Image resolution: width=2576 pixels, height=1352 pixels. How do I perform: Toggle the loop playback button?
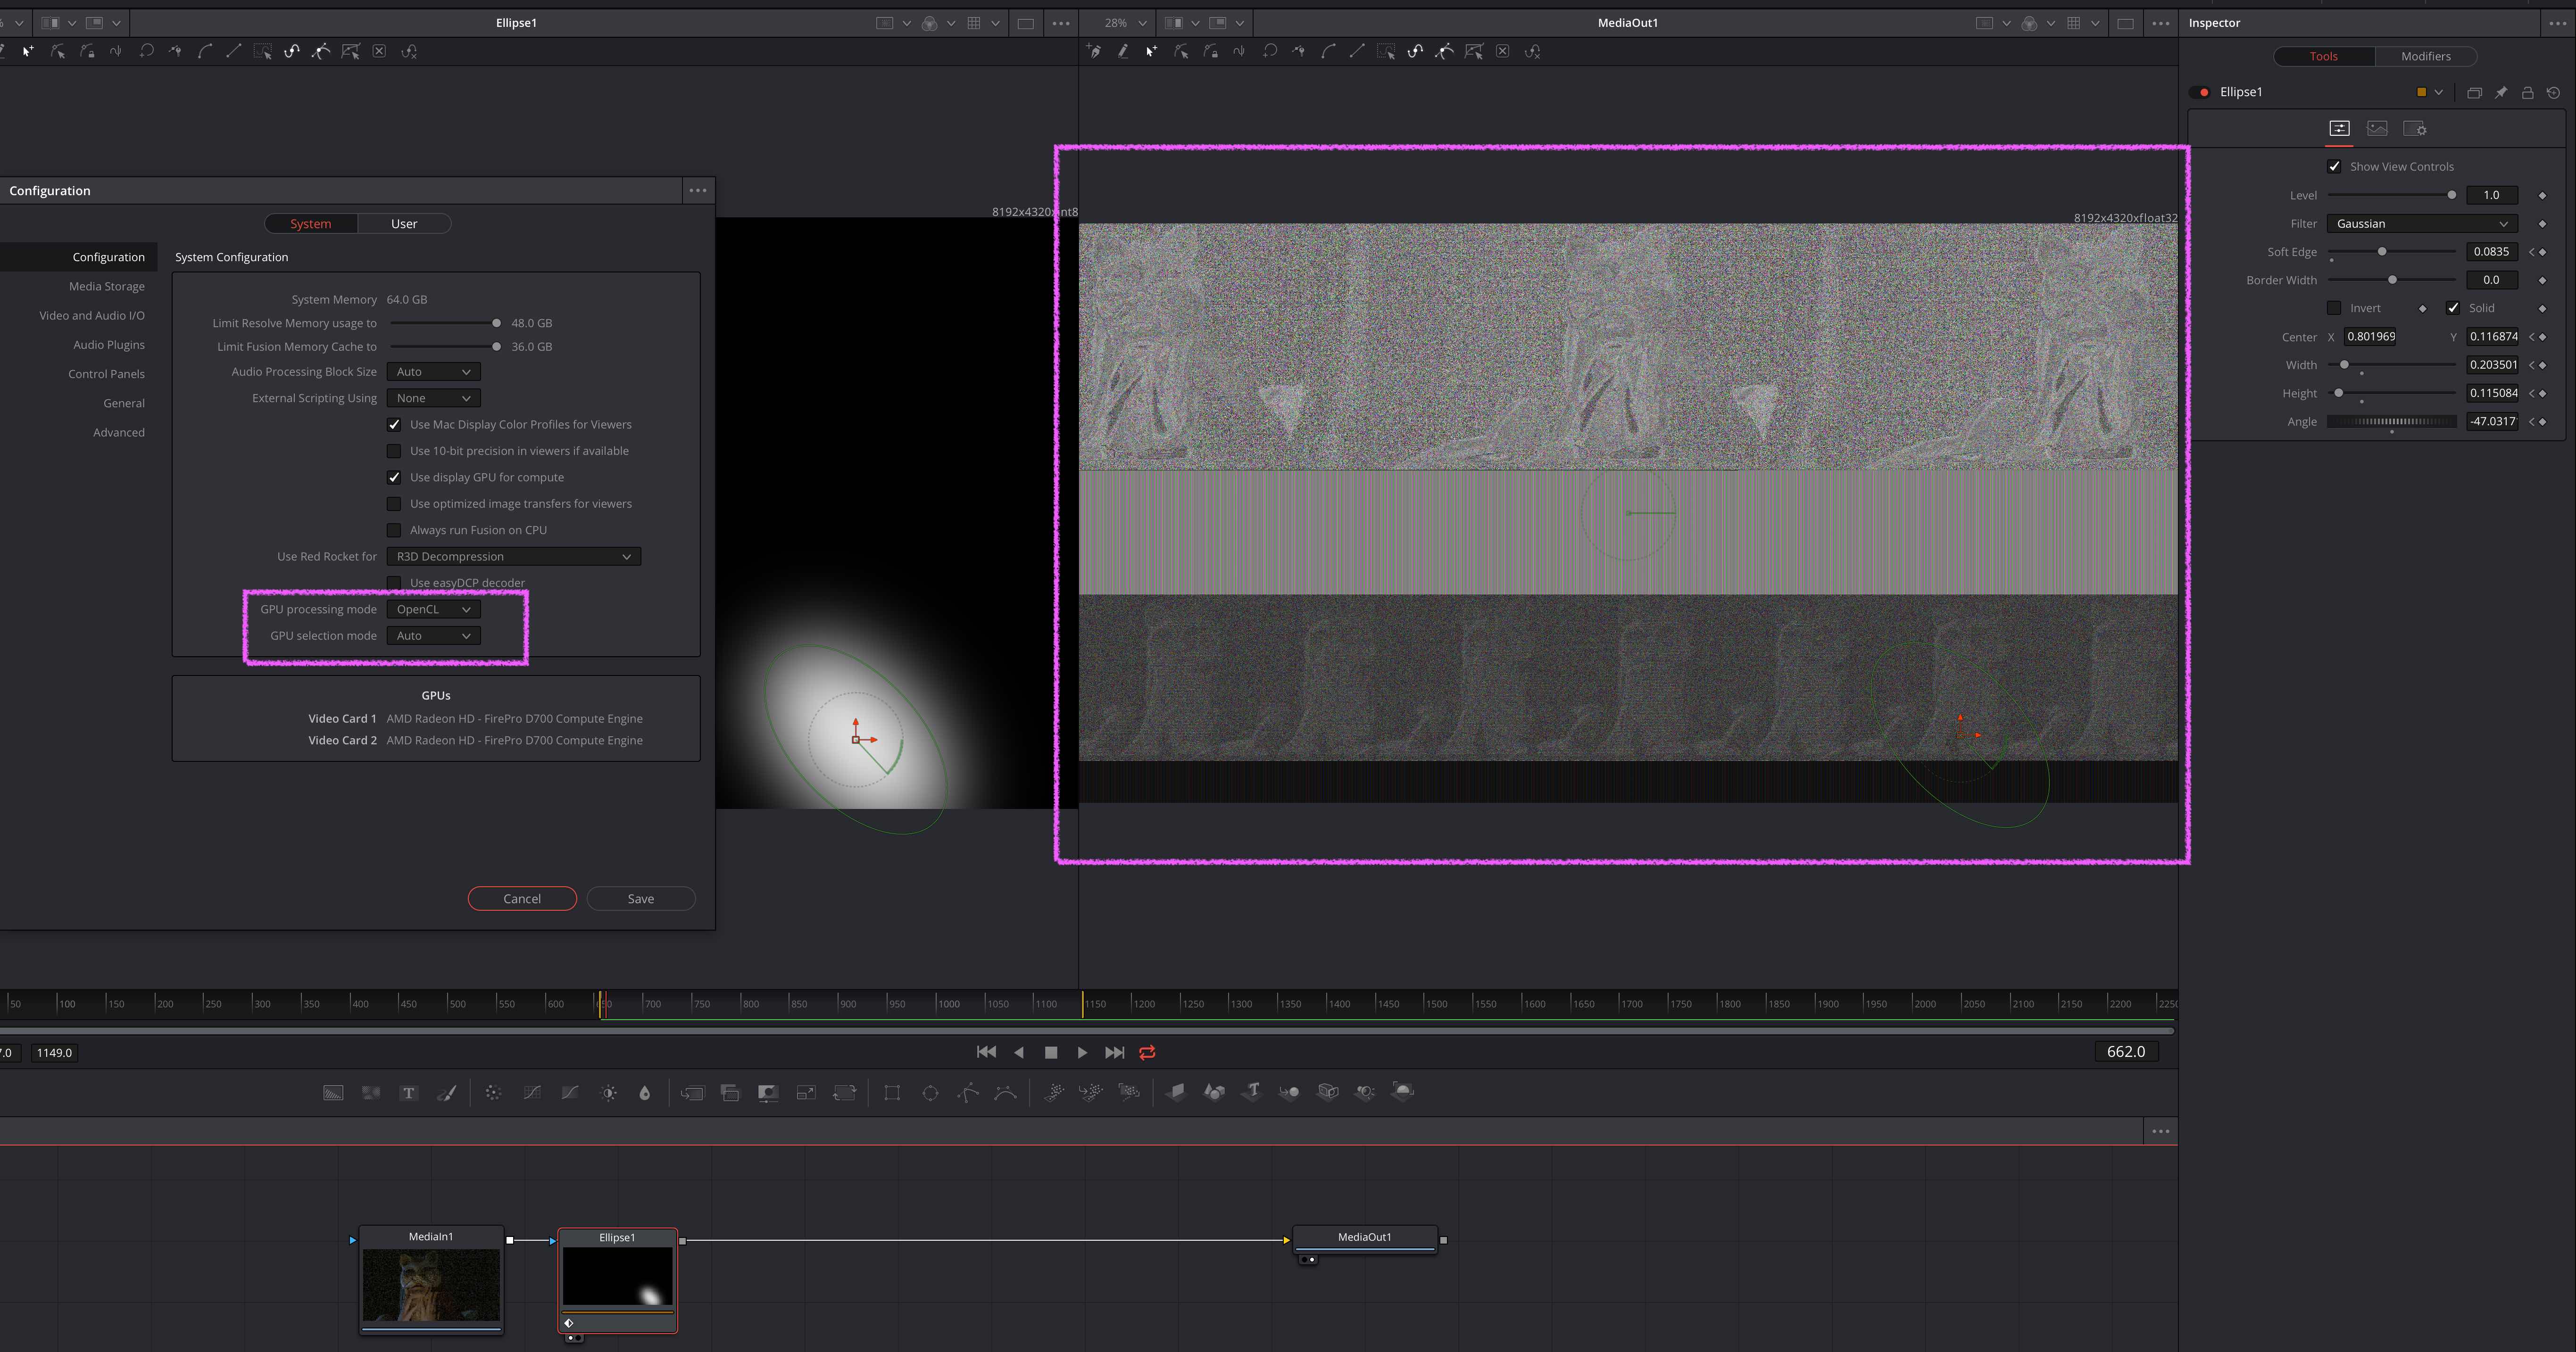click(1147, 1052)
